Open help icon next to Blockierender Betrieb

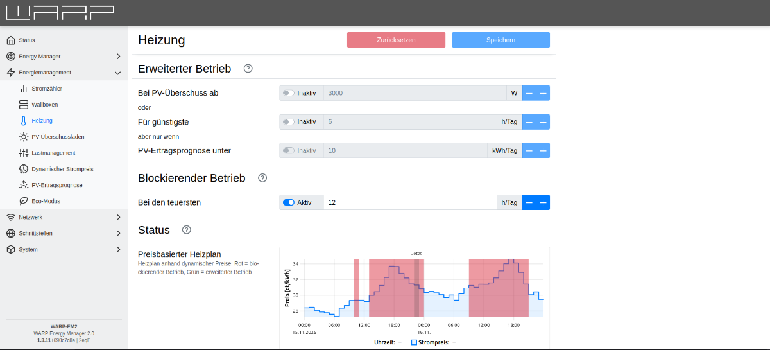(x=262, y=178)
